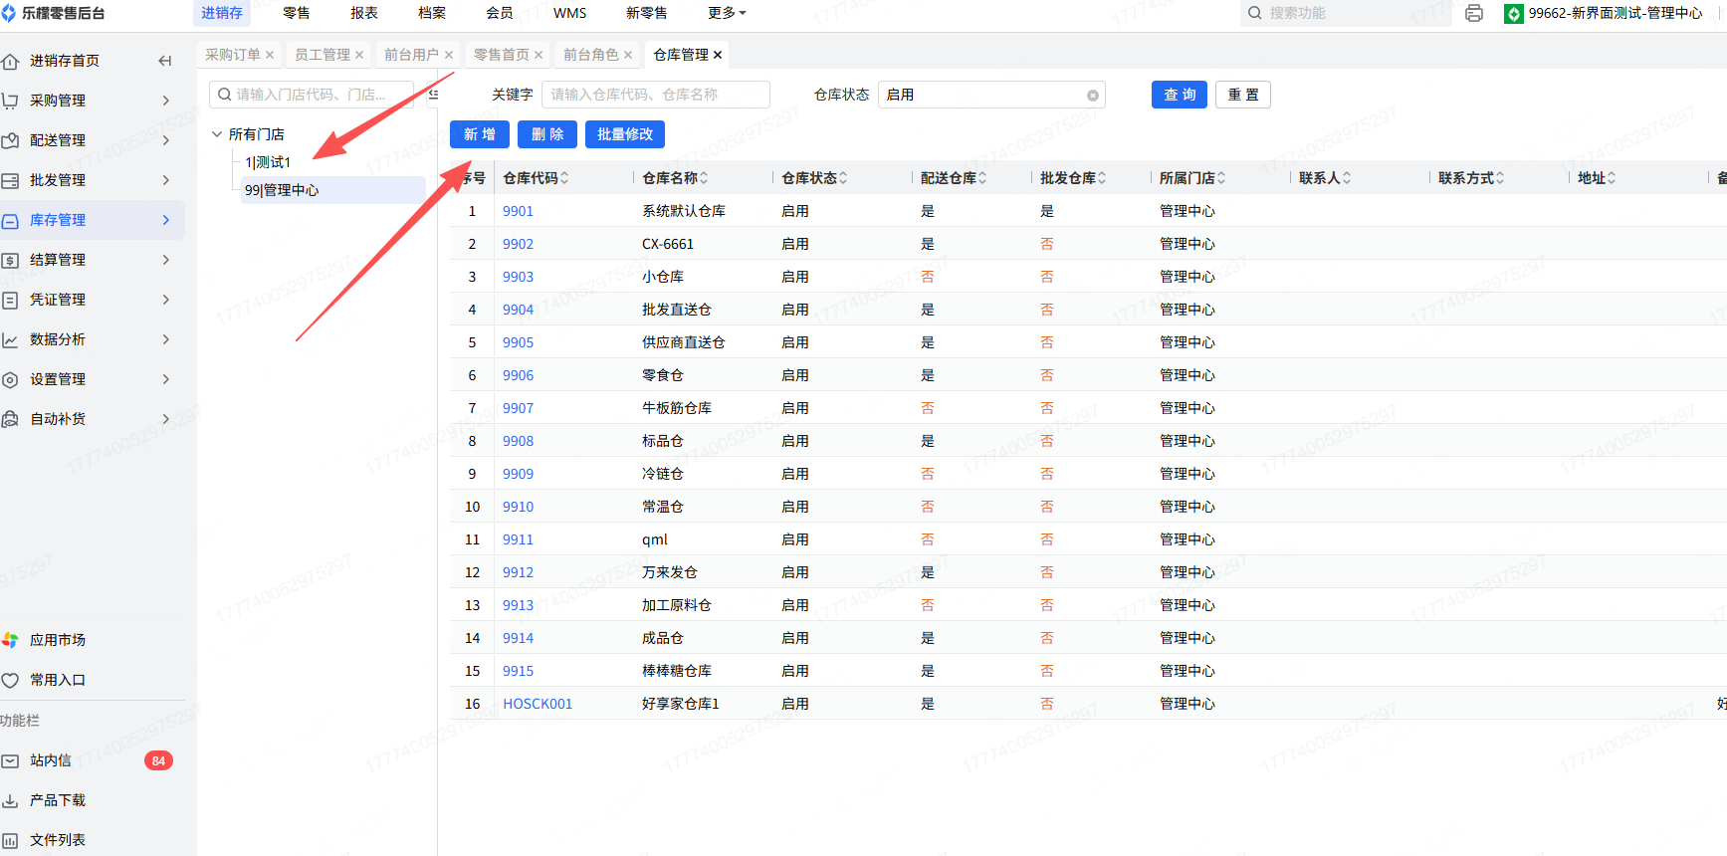Screen dimensions: 1727x856
Task: Sort by the 仓库代码 column header
Action: point(536,178)
